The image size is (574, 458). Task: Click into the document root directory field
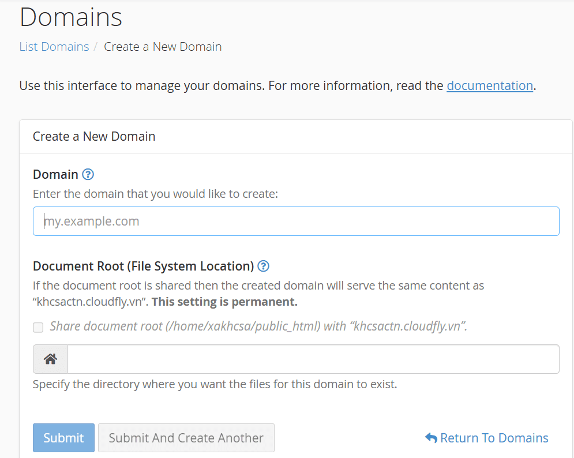[313, 359]
